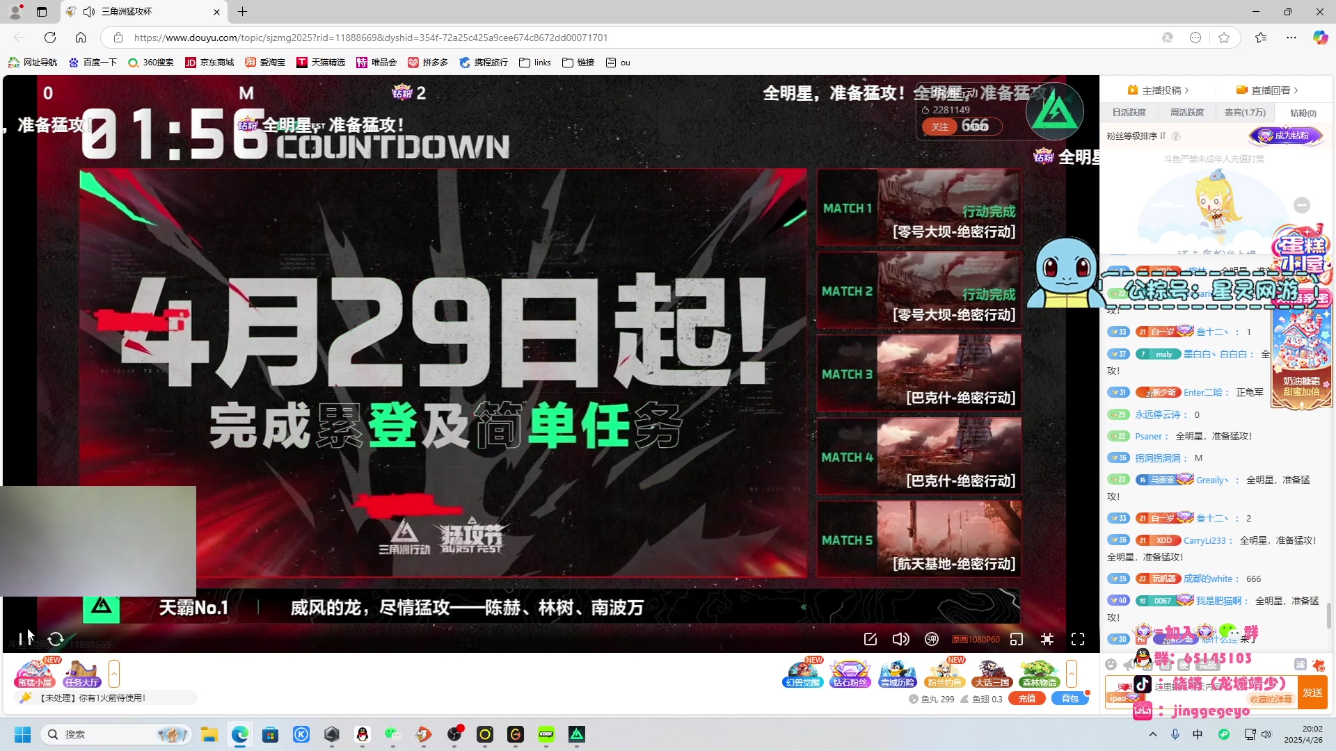This screenshot has height=751, width=1336.
Task: Open the 原画1080P60 quality selector
Action: coord(976,639)
